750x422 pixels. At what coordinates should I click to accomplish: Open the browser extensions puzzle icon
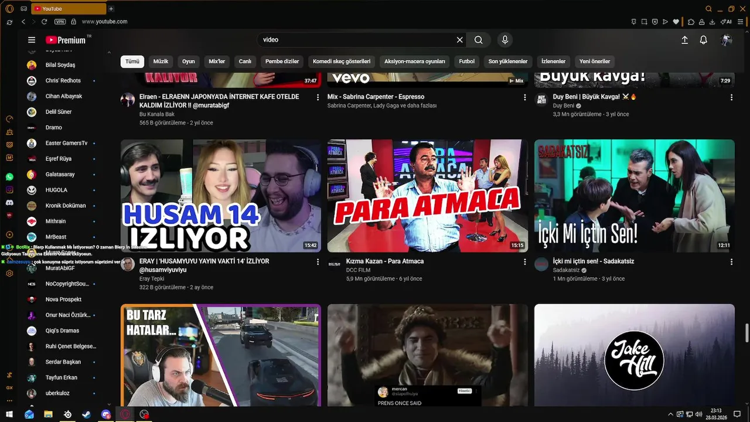pyautogui.click(x=691, y=22)
